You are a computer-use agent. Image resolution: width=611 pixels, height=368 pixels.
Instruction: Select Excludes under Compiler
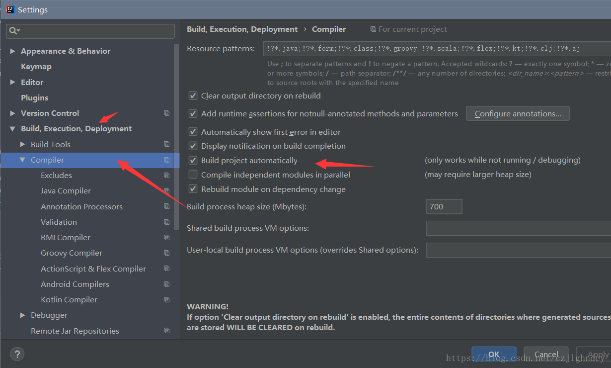56,176
